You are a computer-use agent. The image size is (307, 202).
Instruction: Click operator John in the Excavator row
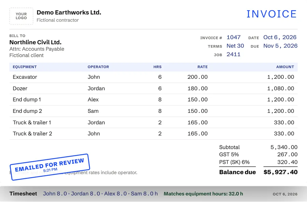94,77
